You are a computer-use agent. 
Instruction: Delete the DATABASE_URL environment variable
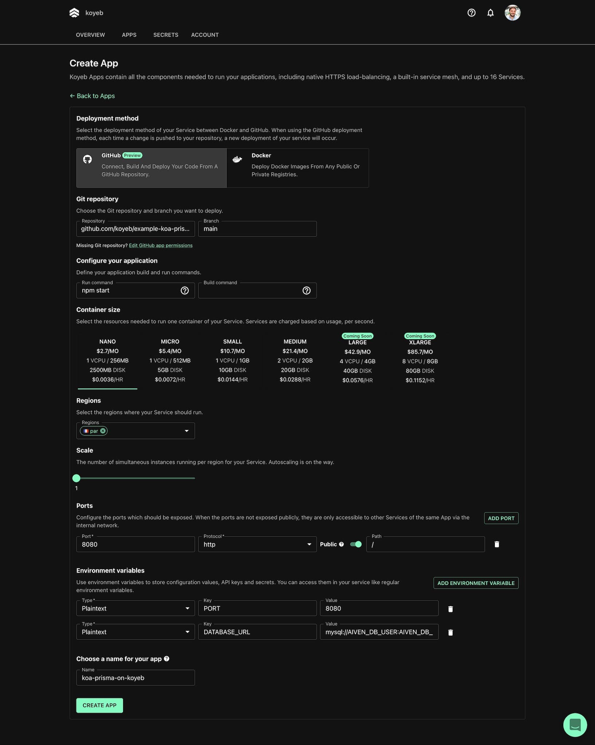(x=450, y=633)
